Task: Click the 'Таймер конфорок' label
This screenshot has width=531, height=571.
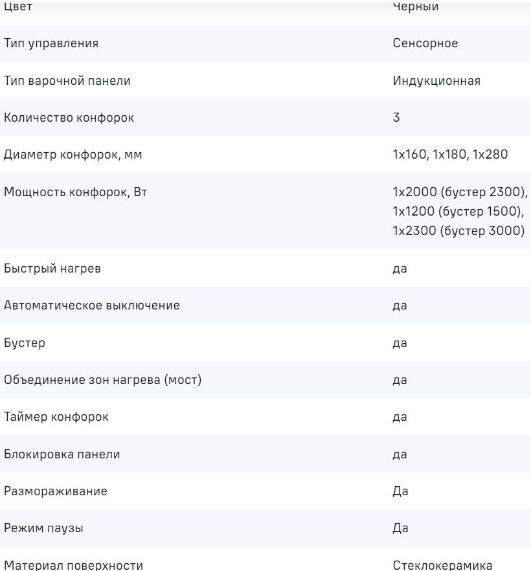Action: (x=56, y=416)
